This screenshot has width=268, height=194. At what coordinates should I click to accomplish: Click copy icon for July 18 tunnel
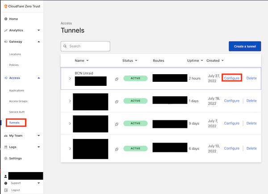116,101
